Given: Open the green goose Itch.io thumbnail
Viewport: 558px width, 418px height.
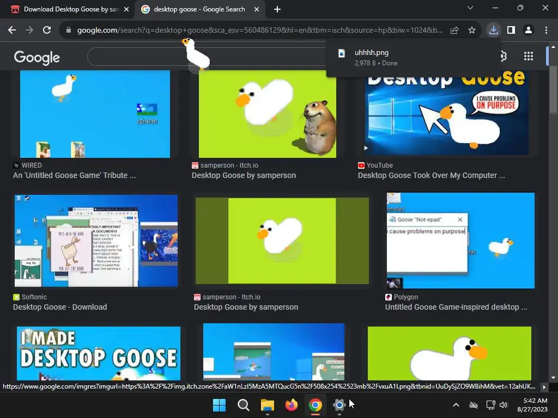Looking at the screenshot, I should (x=282, y=241).
